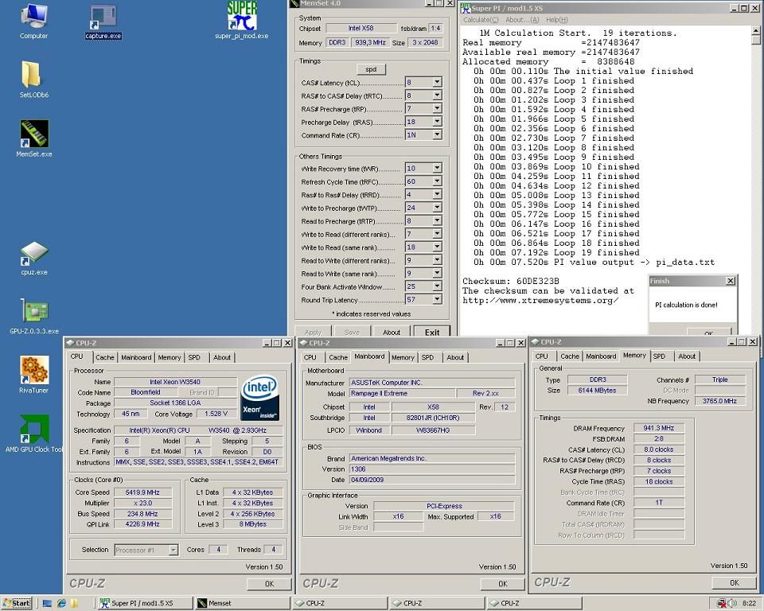Open SPD tab in middle CPU-Z
The height and width of the screenshot is (611, 764).
coord(427,357)
